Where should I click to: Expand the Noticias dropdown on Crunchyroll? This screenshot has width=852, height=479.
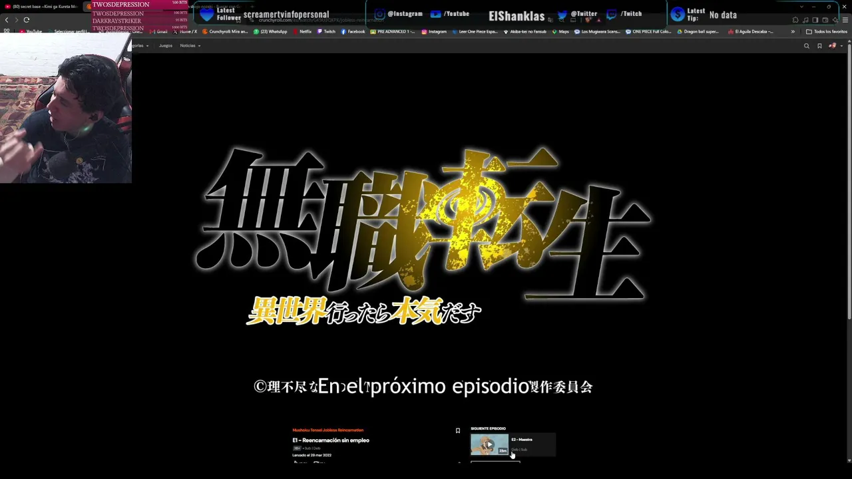[x=190, y=46]
